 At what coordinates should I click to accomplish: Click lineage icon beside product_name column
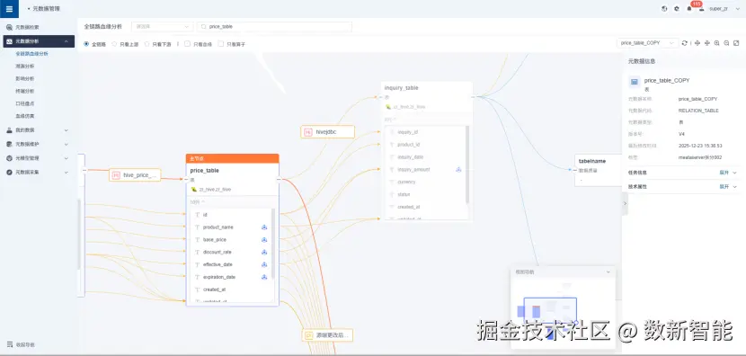click(264, 227)
